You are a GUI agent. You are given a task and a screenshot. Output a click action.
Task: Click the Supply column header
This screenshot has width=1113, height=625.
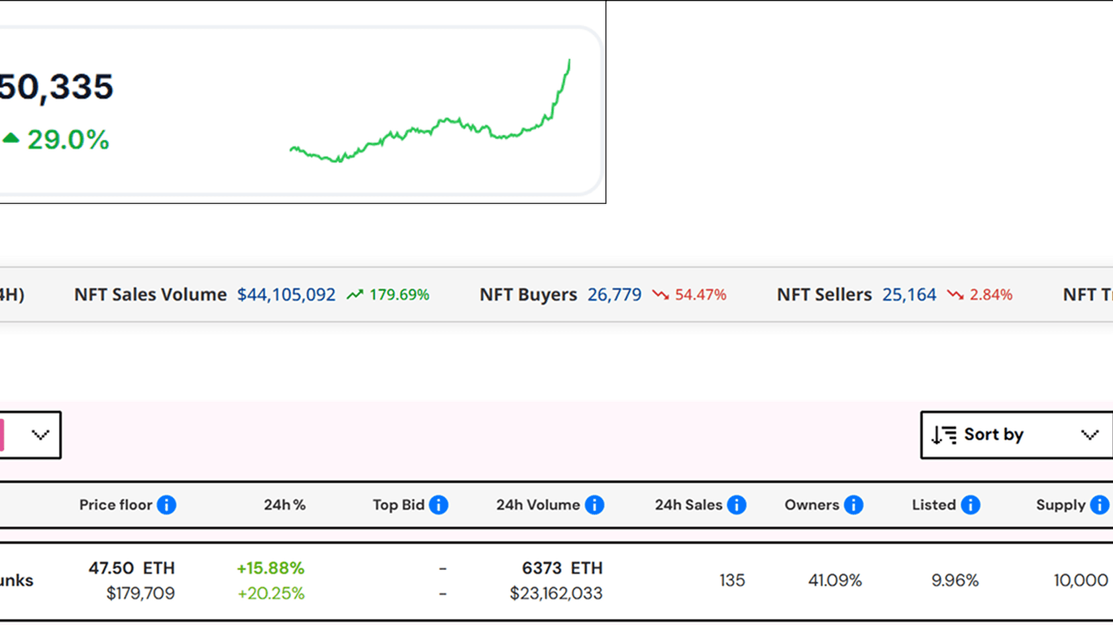[x=1061, y=505]
